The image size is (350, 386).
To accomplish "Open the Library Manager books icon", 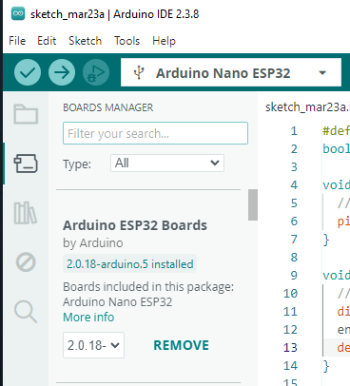I will (x=26, y=213).
